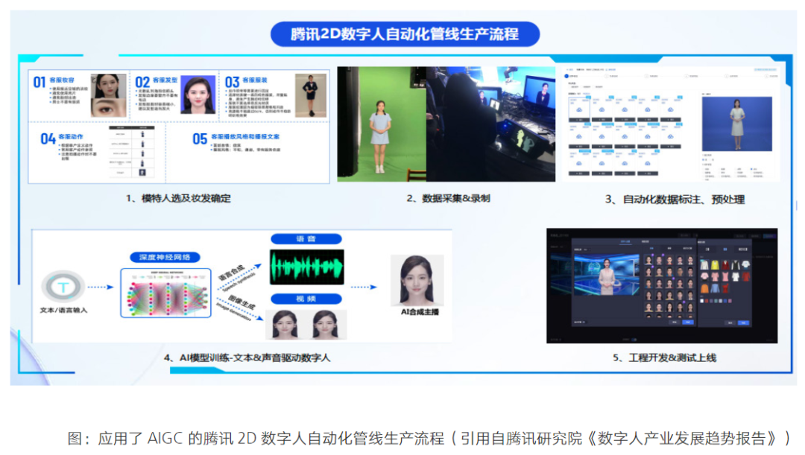Select the 04 客服动作 heading

click(62, 138)
